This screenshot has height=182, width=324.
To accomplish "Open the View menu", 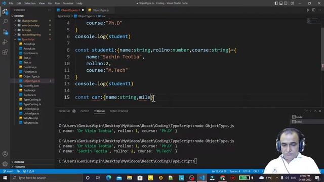I will 42,4.
